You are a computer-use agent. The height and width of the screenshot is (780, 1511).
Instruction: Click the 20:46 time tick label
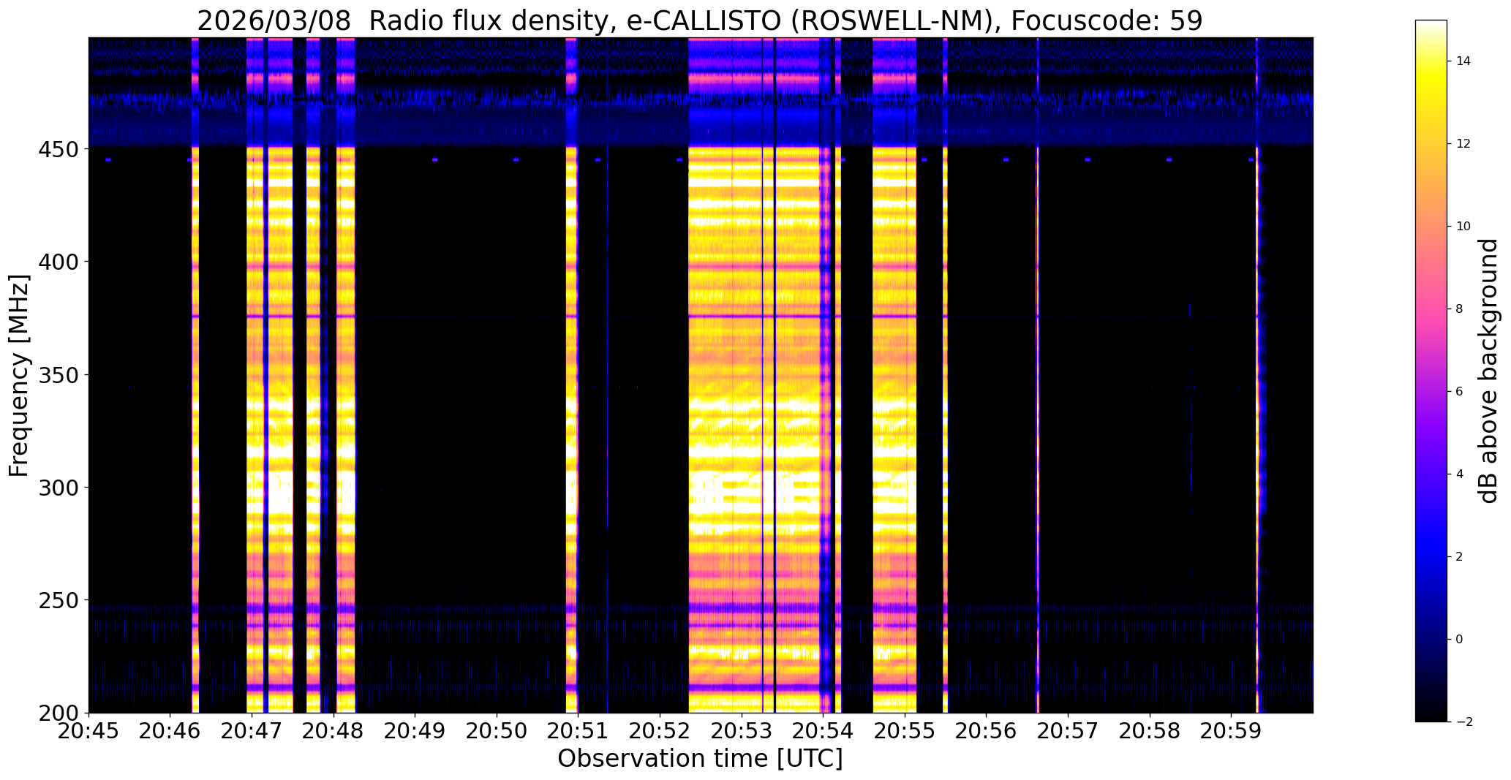point(170,731)
